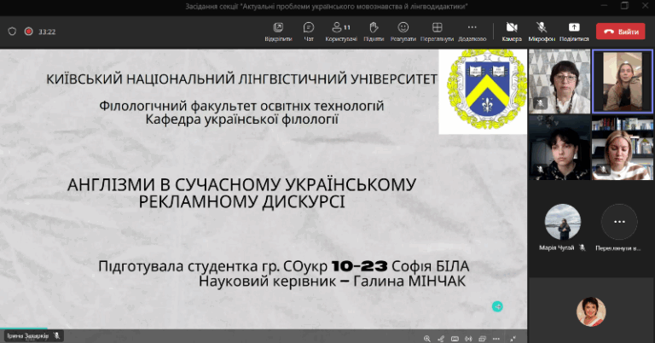
Task: Raise hand with Підняти button
Action: click(374, 32)
